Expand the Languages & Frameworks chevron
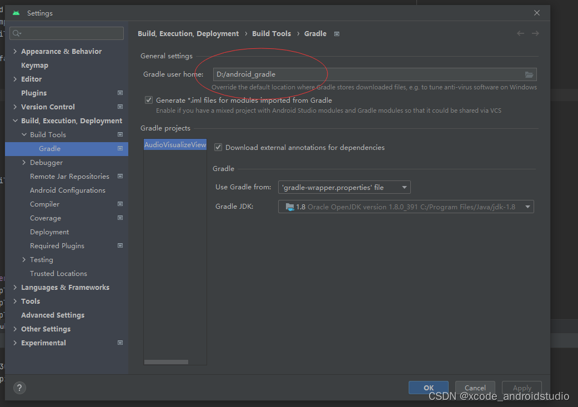 tap(15, 287)
